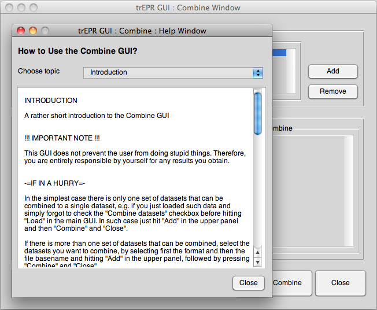The height and width of the screenshot is (310, 377).
Task: Click the Combine button
Action: [x=287, y=283]
